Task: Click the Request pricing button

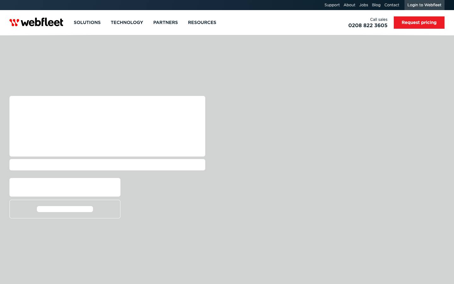Action: (419, 22)
